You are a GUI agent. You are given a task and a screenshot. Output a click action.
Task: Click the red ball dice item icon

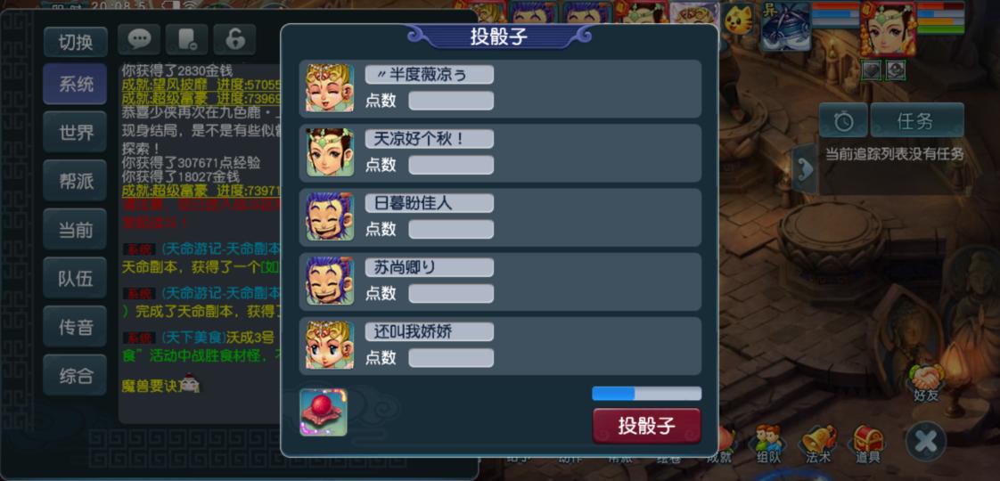(x=324, y=412)
